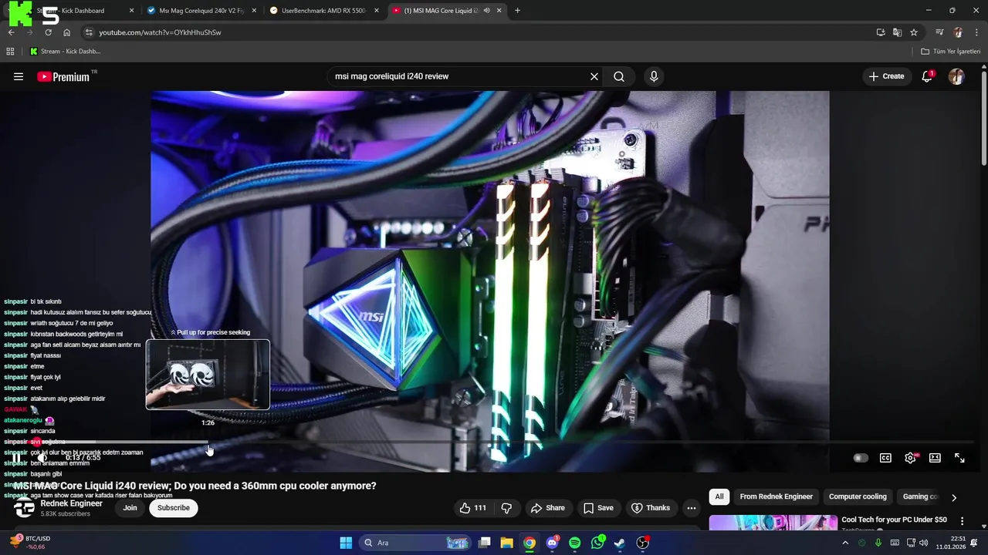Go back in browser history

11,32
